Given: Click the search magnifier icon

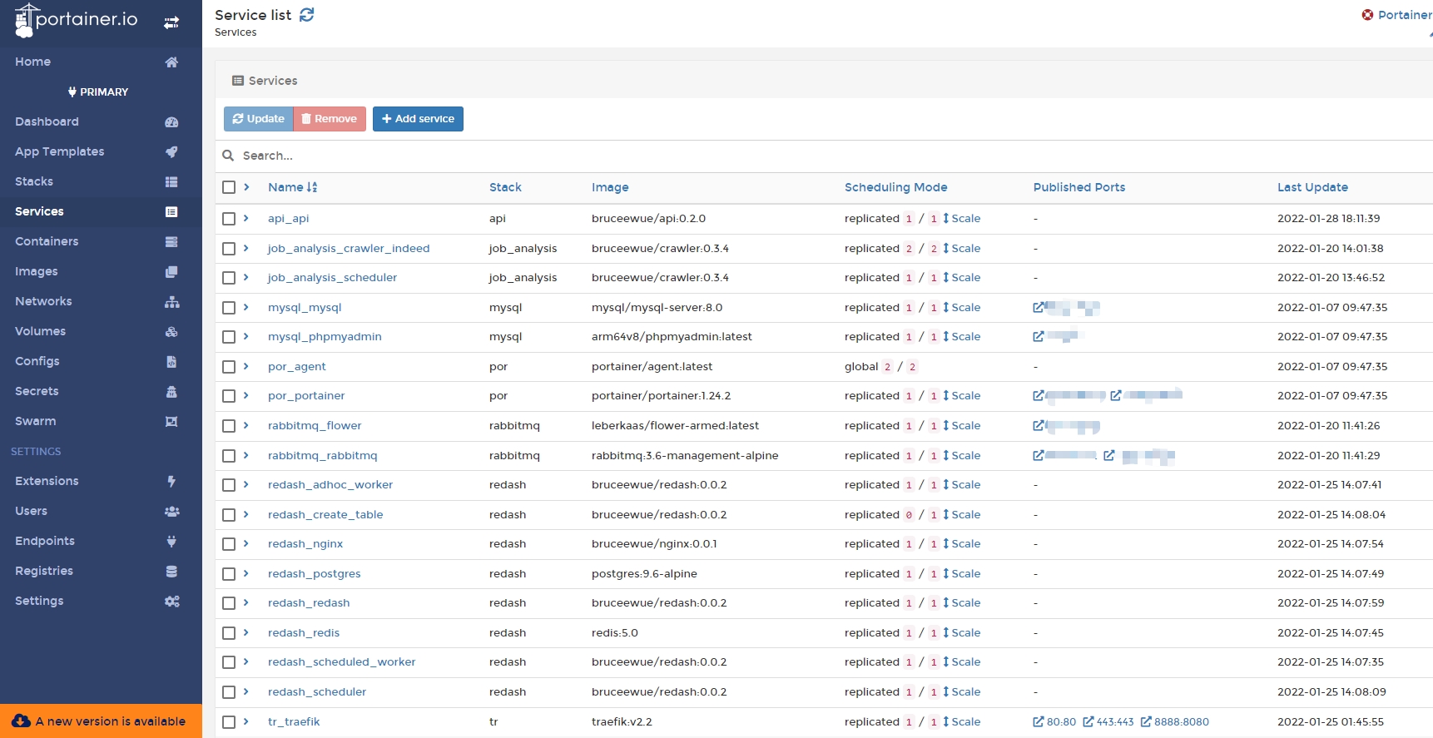Looking at the screenshot, I should click(x=228, y=156).
